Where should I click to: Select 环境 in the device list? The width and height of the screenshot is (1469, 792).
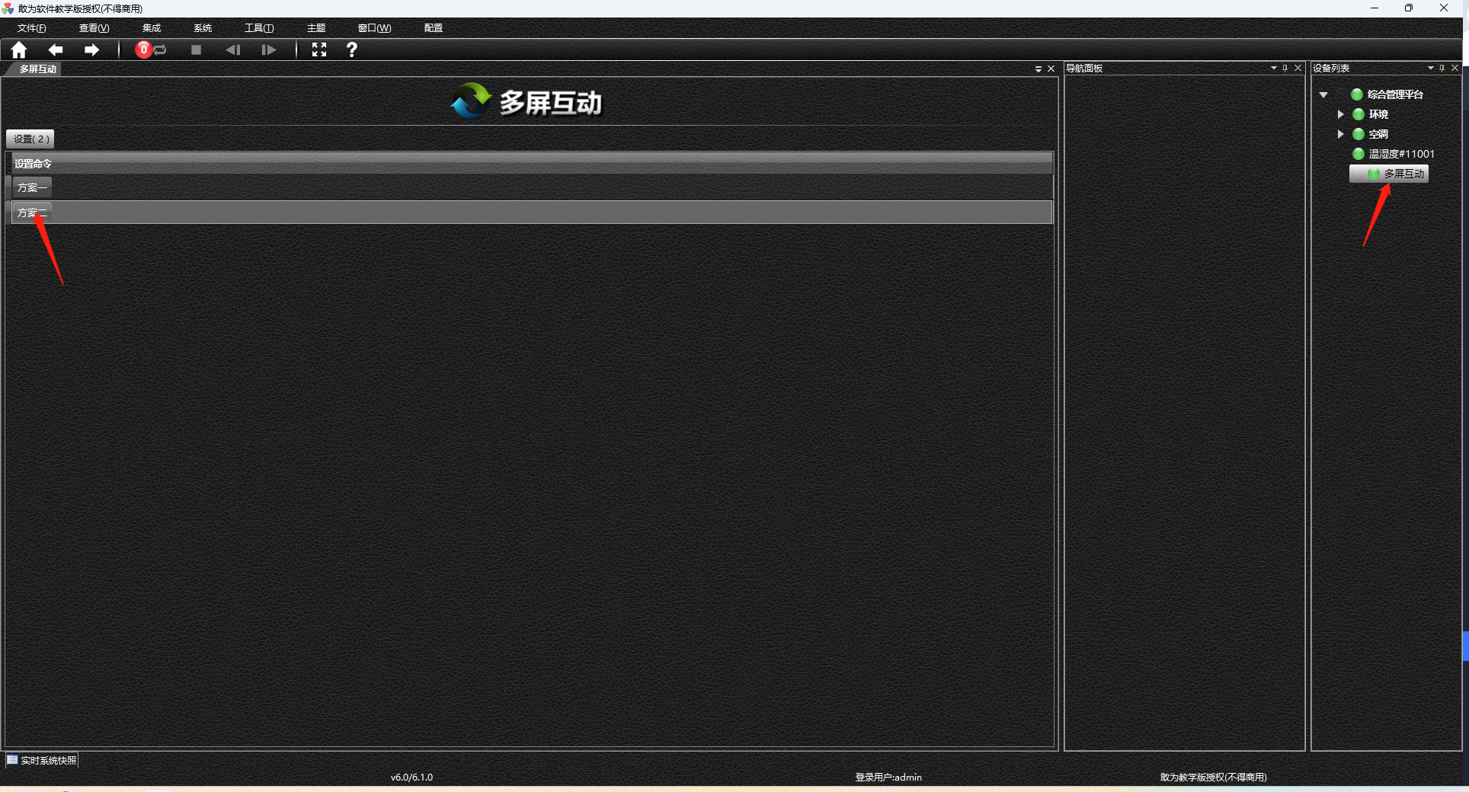tap(1378, 114)
